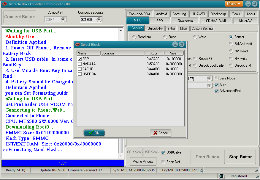Select the Write radio button

click(x=195, y=37)
